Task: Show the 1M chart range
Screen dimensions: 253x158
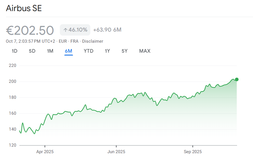Action: click(x=50, y=51)
